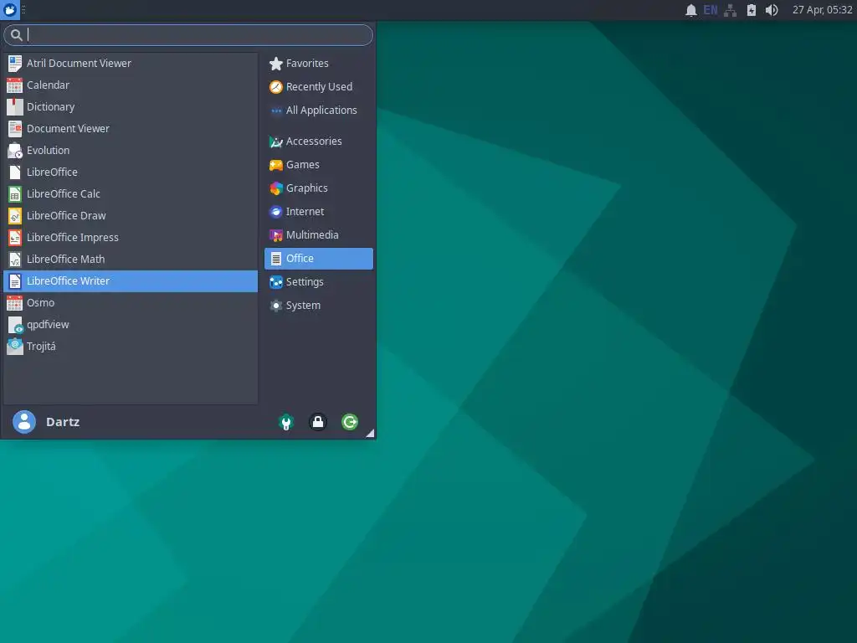Select Games category
Image resolution: width=857 pixels, height=643 pixels.
[x=319, y=165]
